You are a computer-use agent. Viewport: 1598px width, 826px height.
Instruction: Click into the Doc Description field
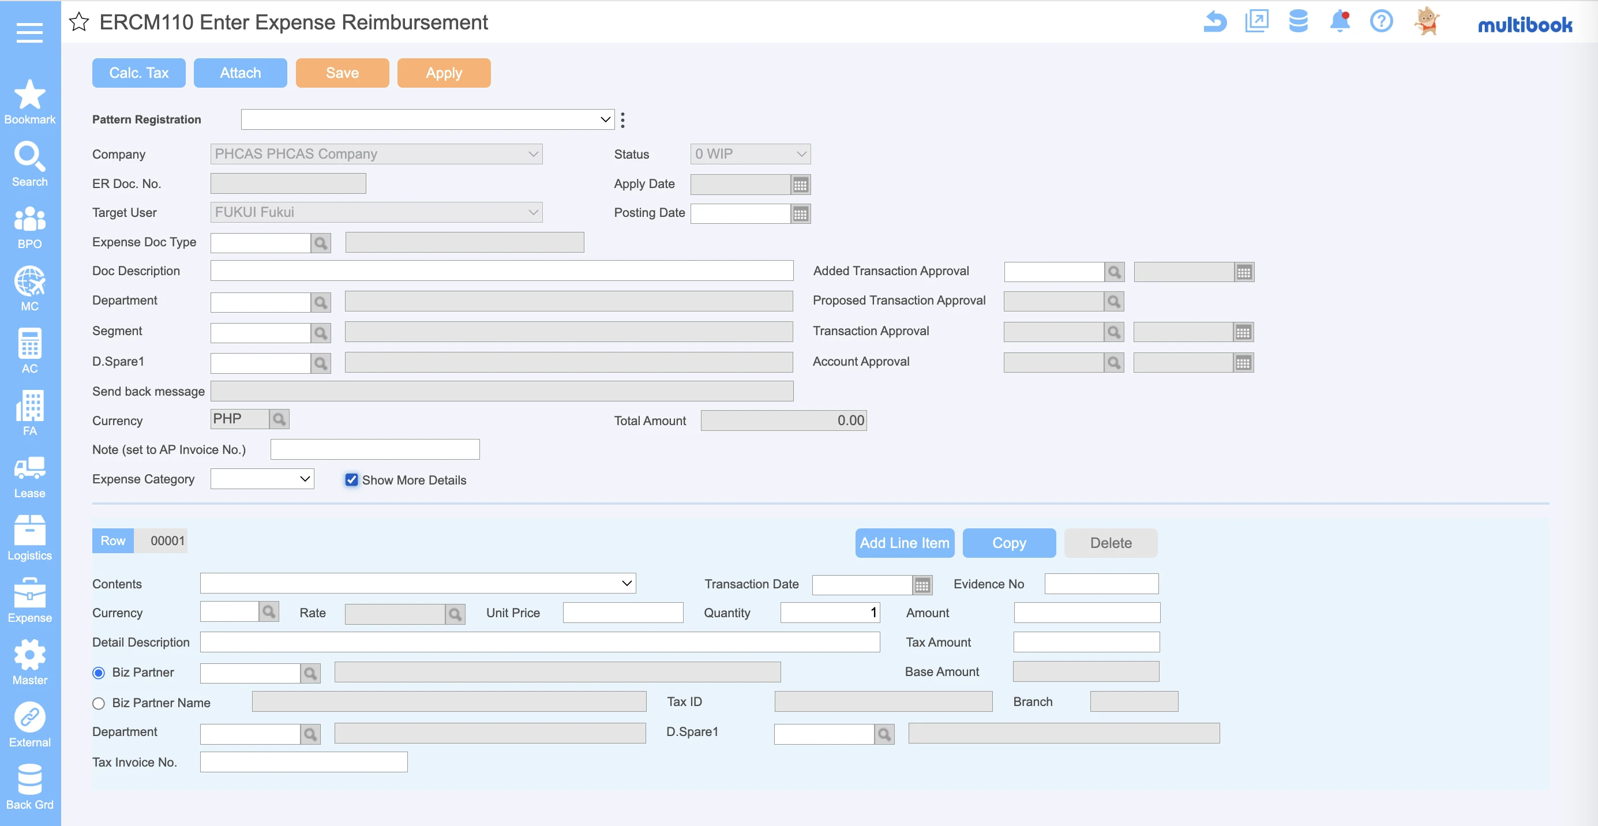tap(501, 271)
